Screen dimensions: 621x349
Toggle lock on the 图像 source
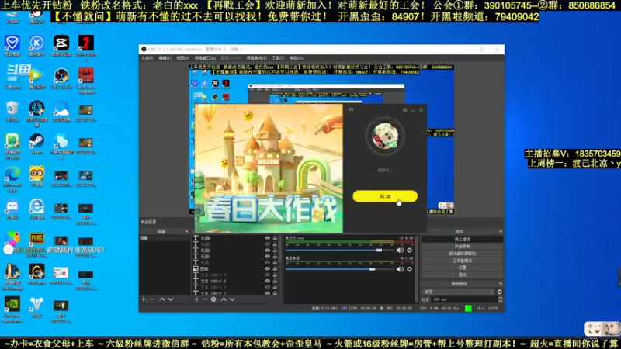[275, 268]
